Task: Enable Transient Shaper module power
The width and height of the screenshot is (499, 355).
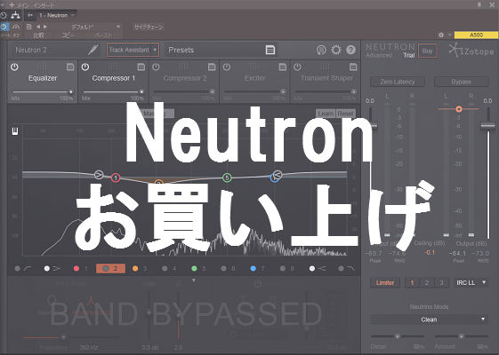Action: click(297, 67)
